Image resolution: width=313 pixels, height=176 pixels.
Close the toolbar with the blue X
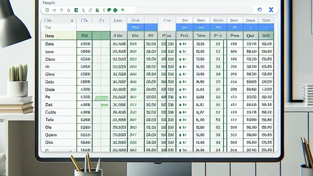pyautogui.click(x=271, y=10)
